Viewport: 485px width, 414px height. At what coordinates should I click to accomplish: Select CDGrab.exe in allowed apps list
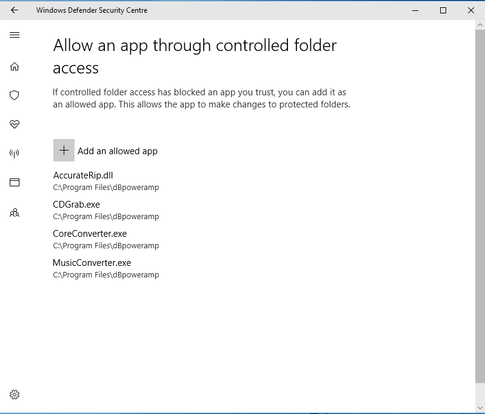point(76,205)
